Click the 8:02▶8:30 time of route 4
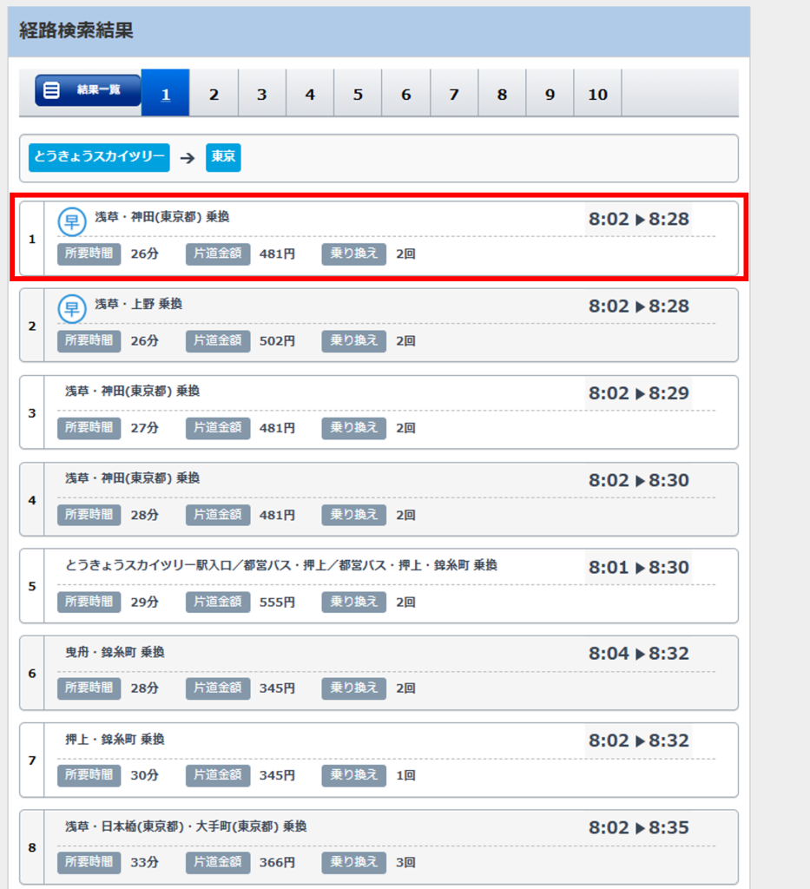The height and width of the screenshot is (889, 810). click(x=639, y=480)
